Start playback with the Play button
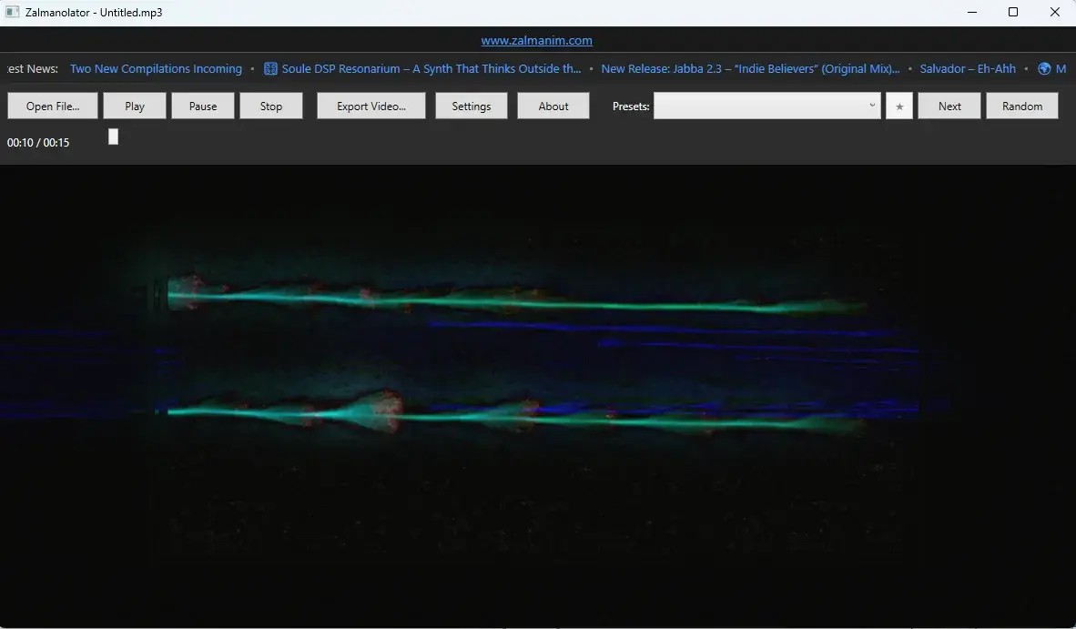 pos(135,107)
